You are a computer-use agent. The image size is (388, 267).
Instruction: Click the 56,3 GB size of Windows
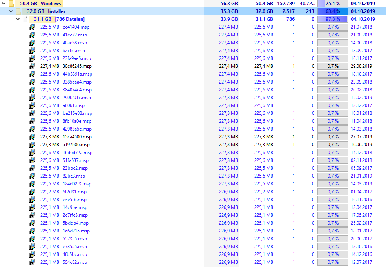(229, 4)
